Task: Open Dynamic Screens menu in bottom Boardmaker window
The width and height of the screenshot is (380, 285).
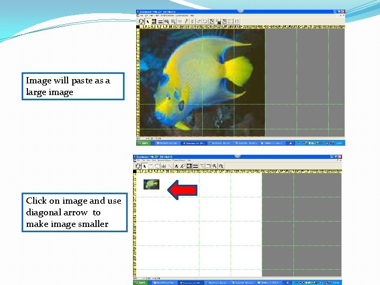Action: tap(179, 160)
